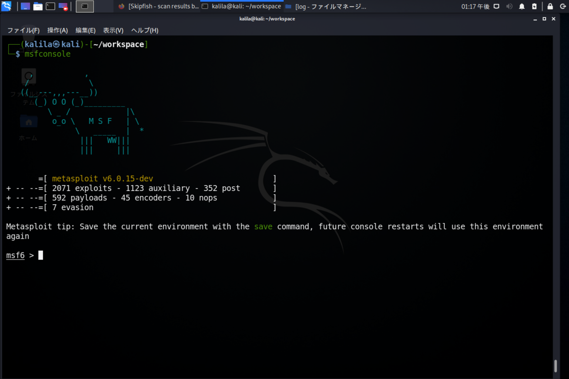Click the volume speaker tray icon
Image resolution: width=569 pixels, height=379 pixels.
tap(509, 7)
